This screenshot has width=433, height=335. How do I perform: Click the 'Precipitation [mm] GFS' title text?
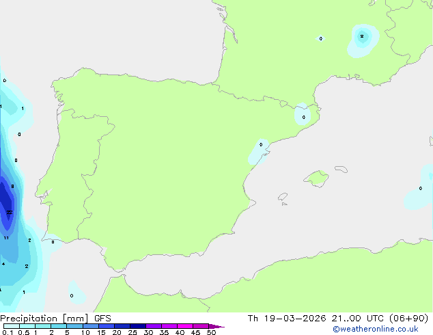(x=55, y=319)
